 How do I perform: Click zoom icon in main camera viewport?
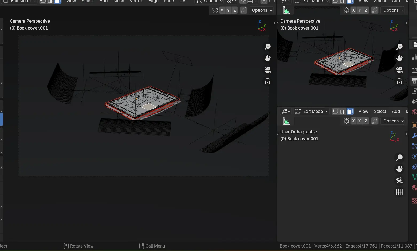pyautogui.click(x=267, y=47)
